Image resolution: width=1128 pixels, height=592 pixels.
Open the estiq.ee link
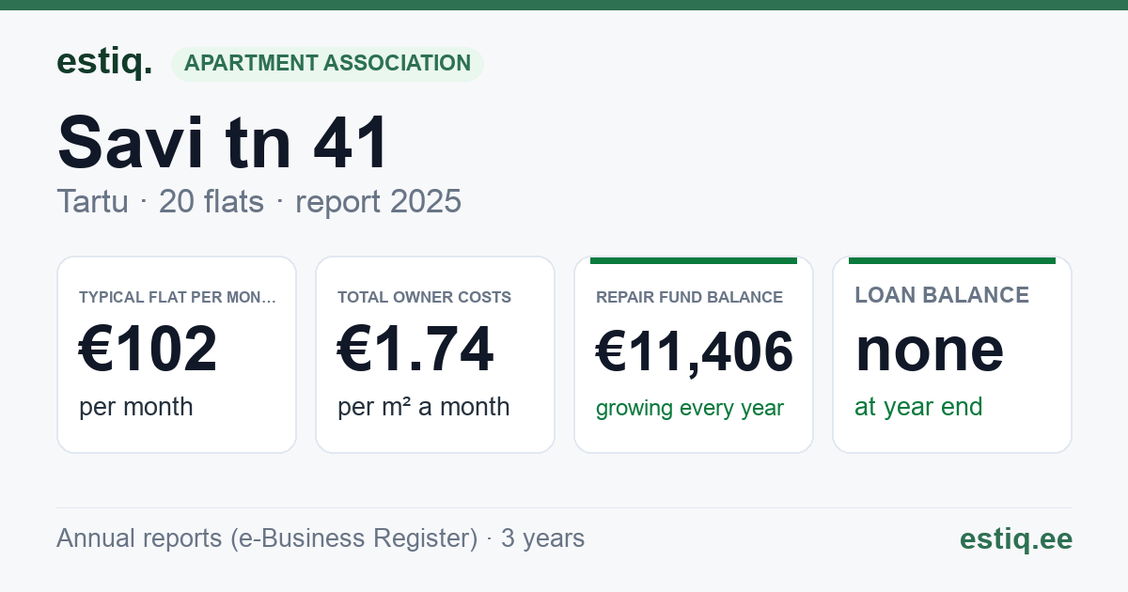(x=1016, y=538)
